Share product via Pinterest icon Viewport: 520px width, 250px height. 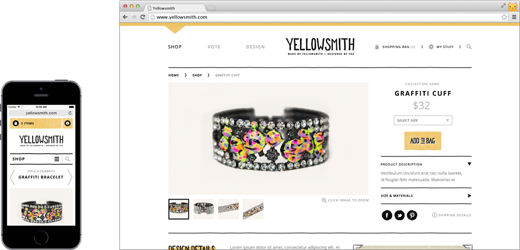coord(412,215)
